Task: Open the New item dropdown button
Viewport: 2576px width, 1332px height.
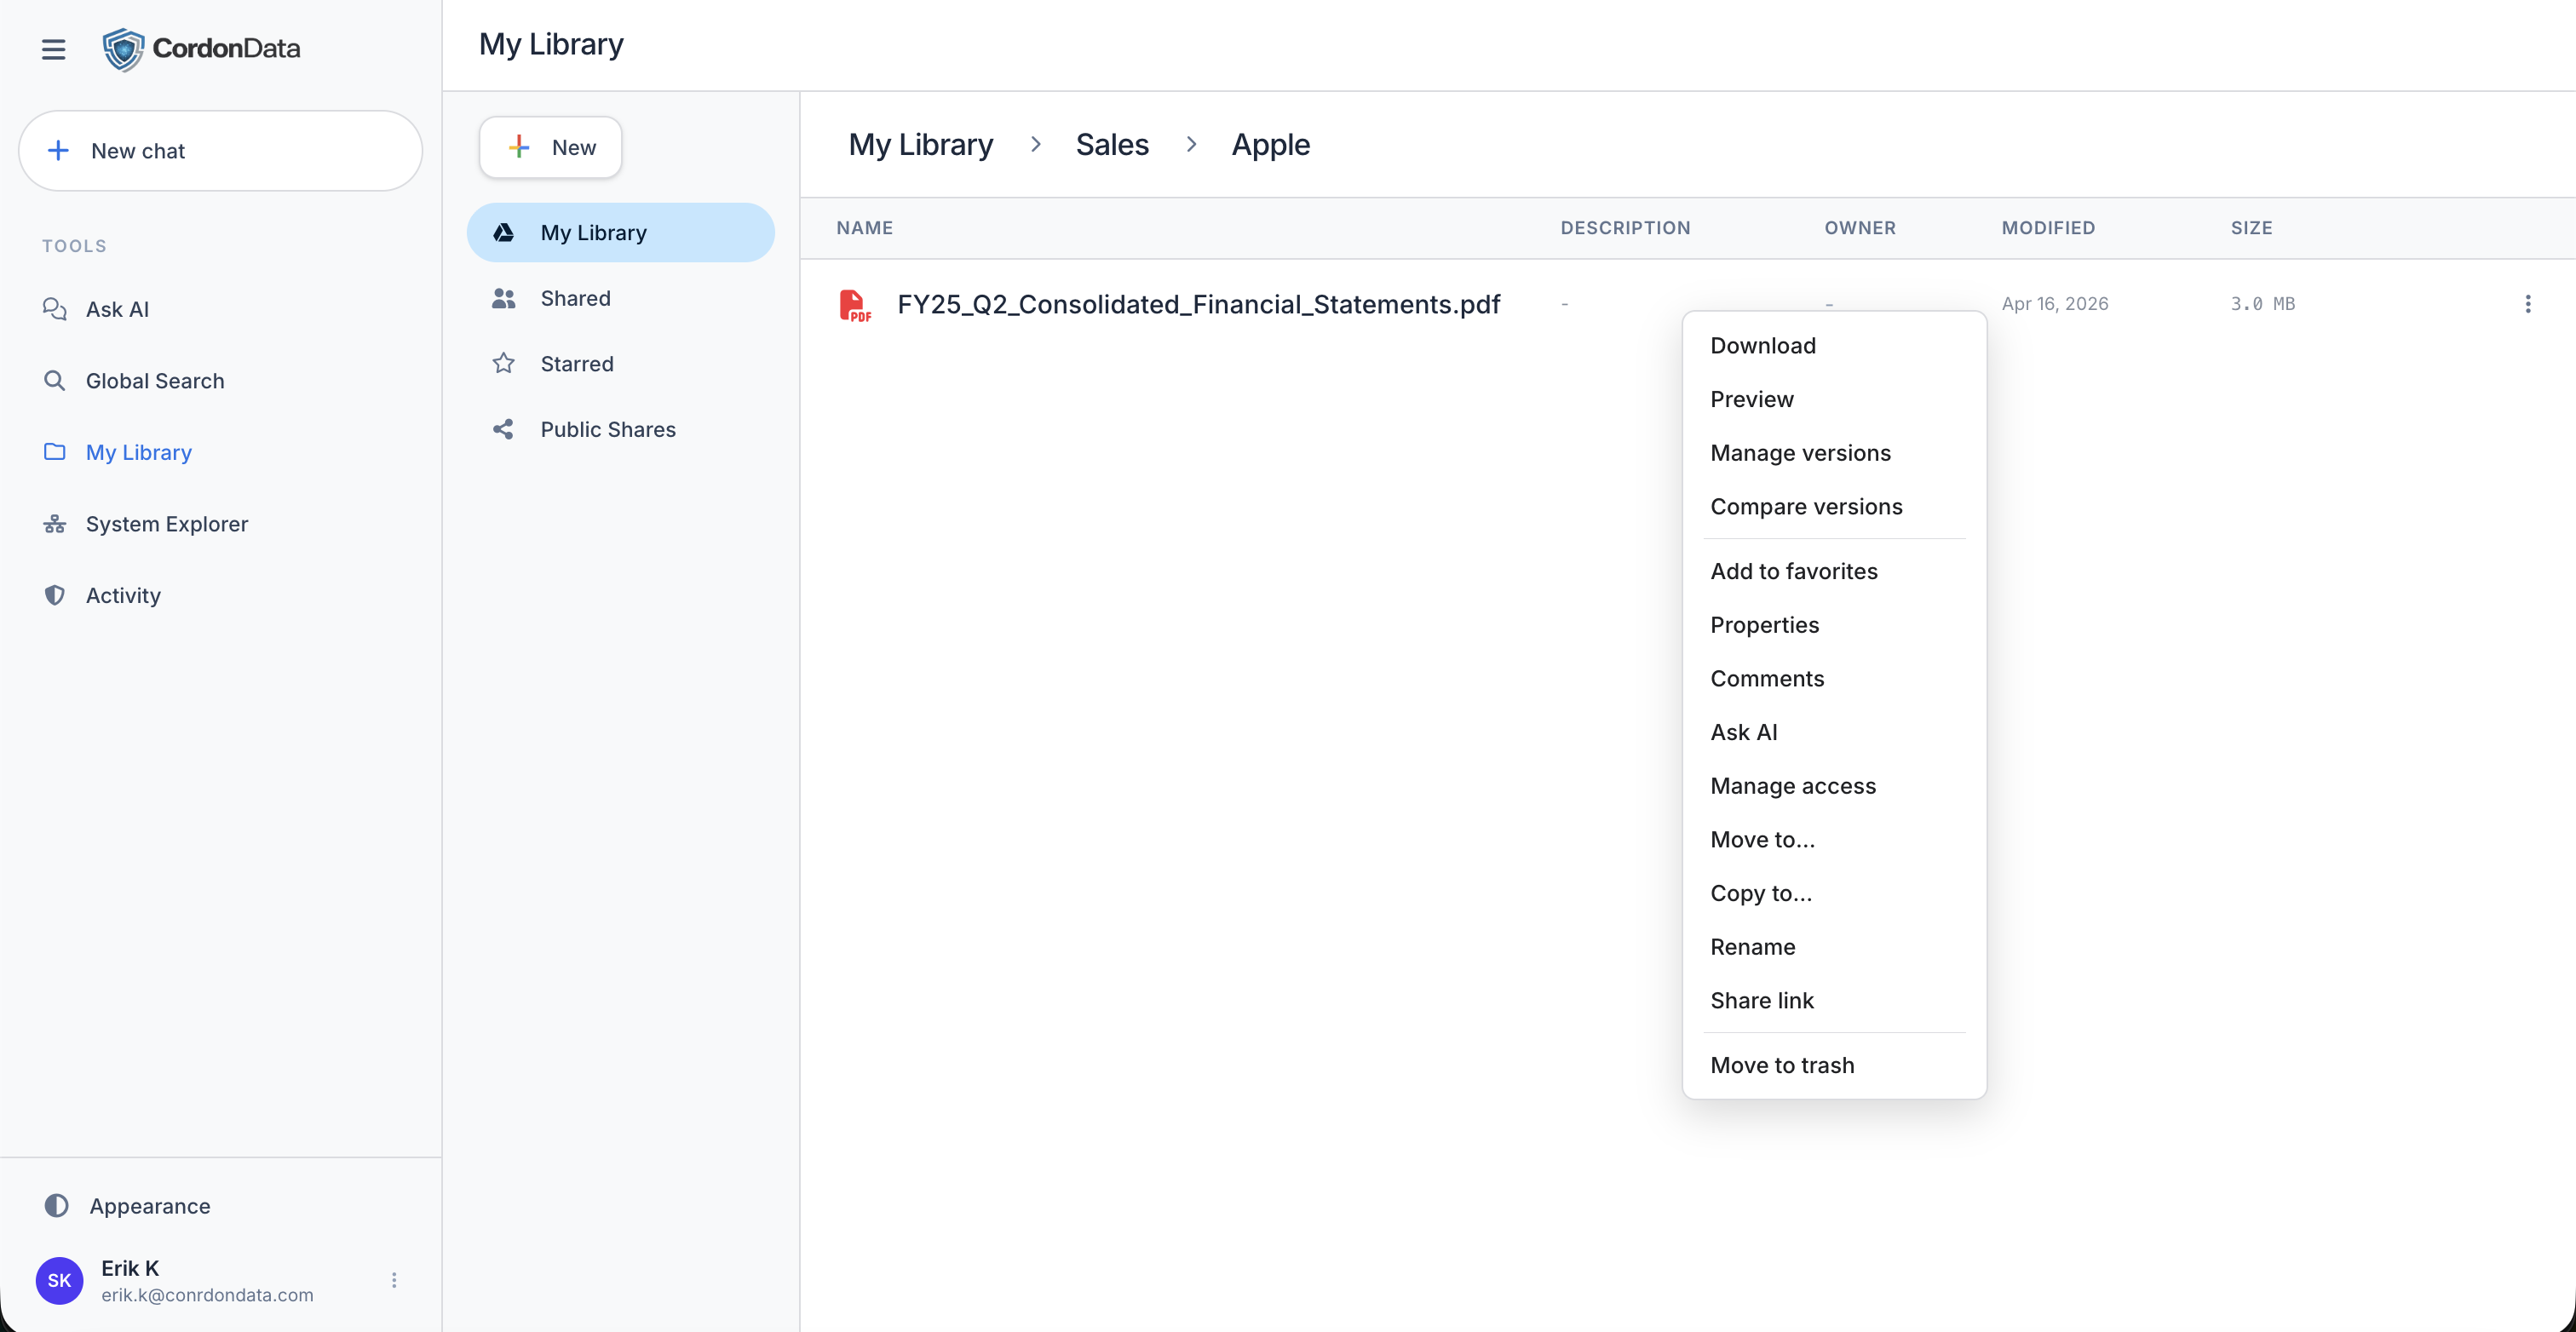Action: [x=550, y=148]
